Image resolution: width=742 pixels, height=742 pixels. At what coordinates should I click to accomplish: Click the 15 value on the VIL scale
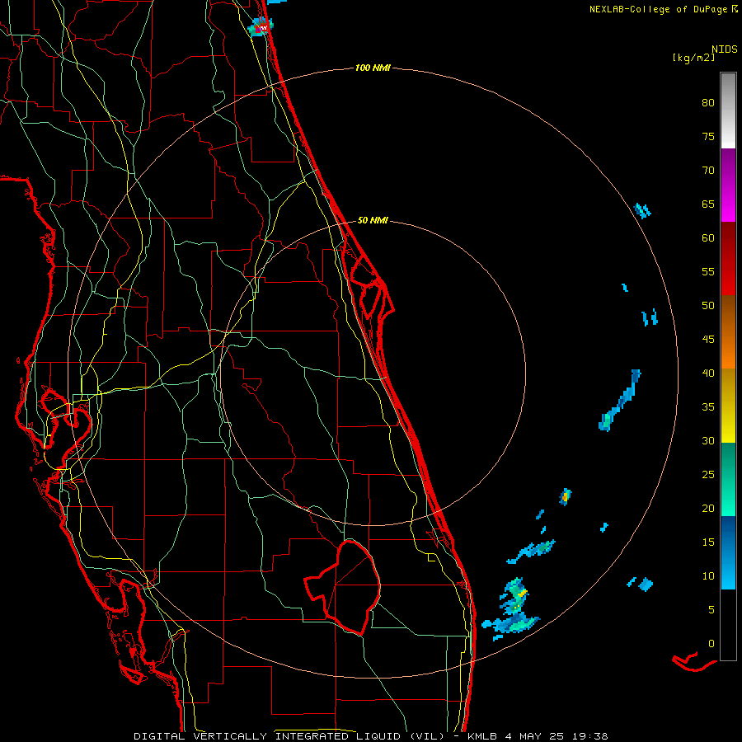pos(708,542)
